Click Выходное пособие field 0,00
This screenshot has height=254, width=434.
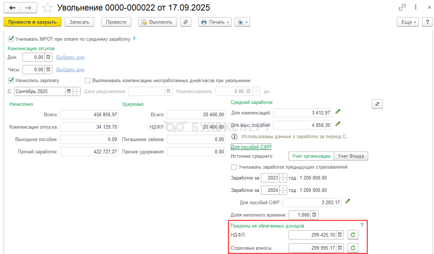pyautogui.click(x=89, y=139)
